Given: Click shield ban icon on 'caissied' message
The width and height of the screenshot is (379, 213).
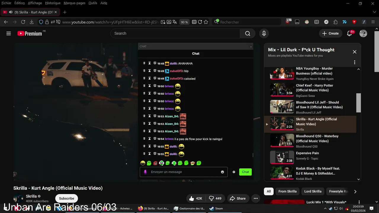Looking at the screenshot, I should click(x=155, y=78).
